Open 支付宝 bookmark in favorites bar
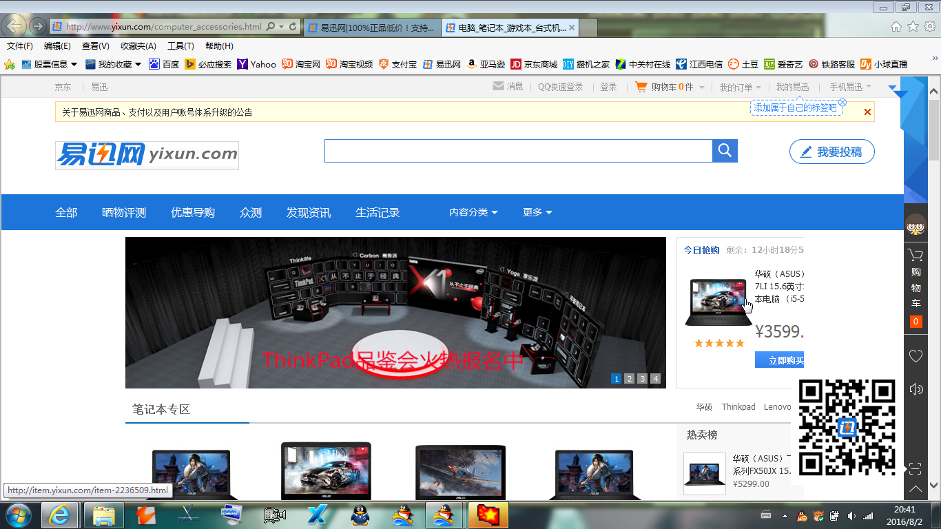Screen dimensions: 941x529 click(x=397, y=64)
